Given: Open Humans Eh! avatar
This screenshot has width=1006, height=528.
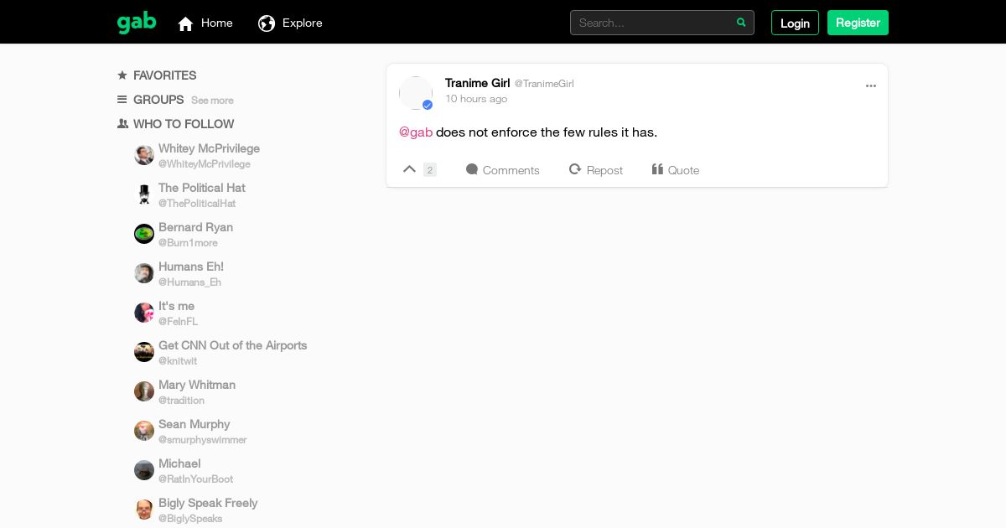Looking at the screenshot, I should pyautogui.click(x=144, y=273).
